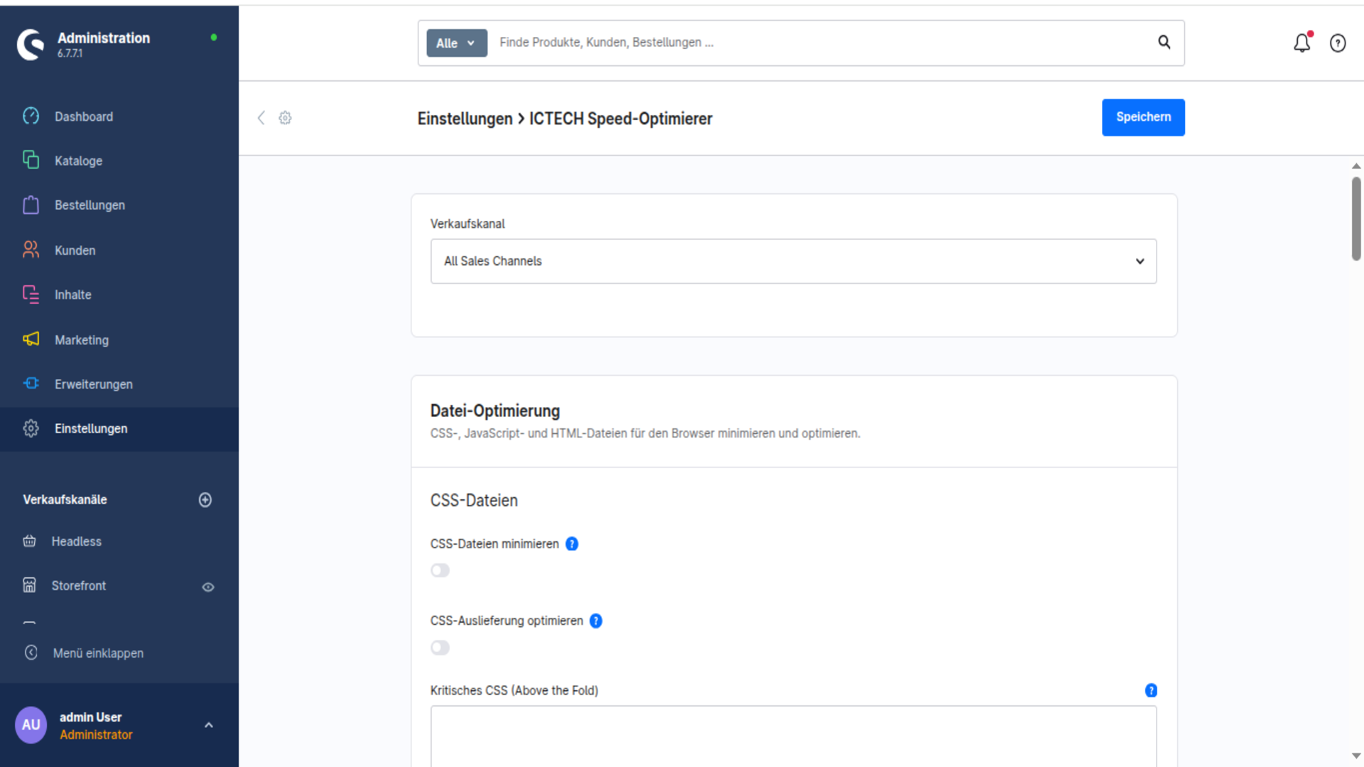Click the Speichern button
The width and height of the screenshot is (1364, 767).
pos(1143,117)
